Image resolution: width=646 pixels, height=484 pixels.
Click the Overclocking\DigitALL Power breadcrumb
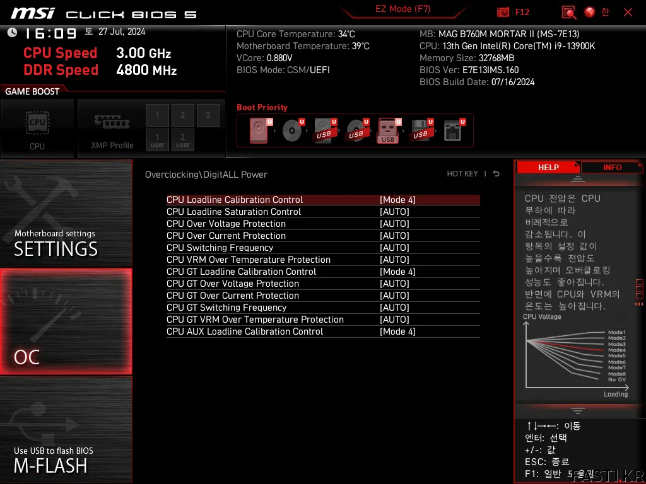pyautogui.click(x=206, y=175)
